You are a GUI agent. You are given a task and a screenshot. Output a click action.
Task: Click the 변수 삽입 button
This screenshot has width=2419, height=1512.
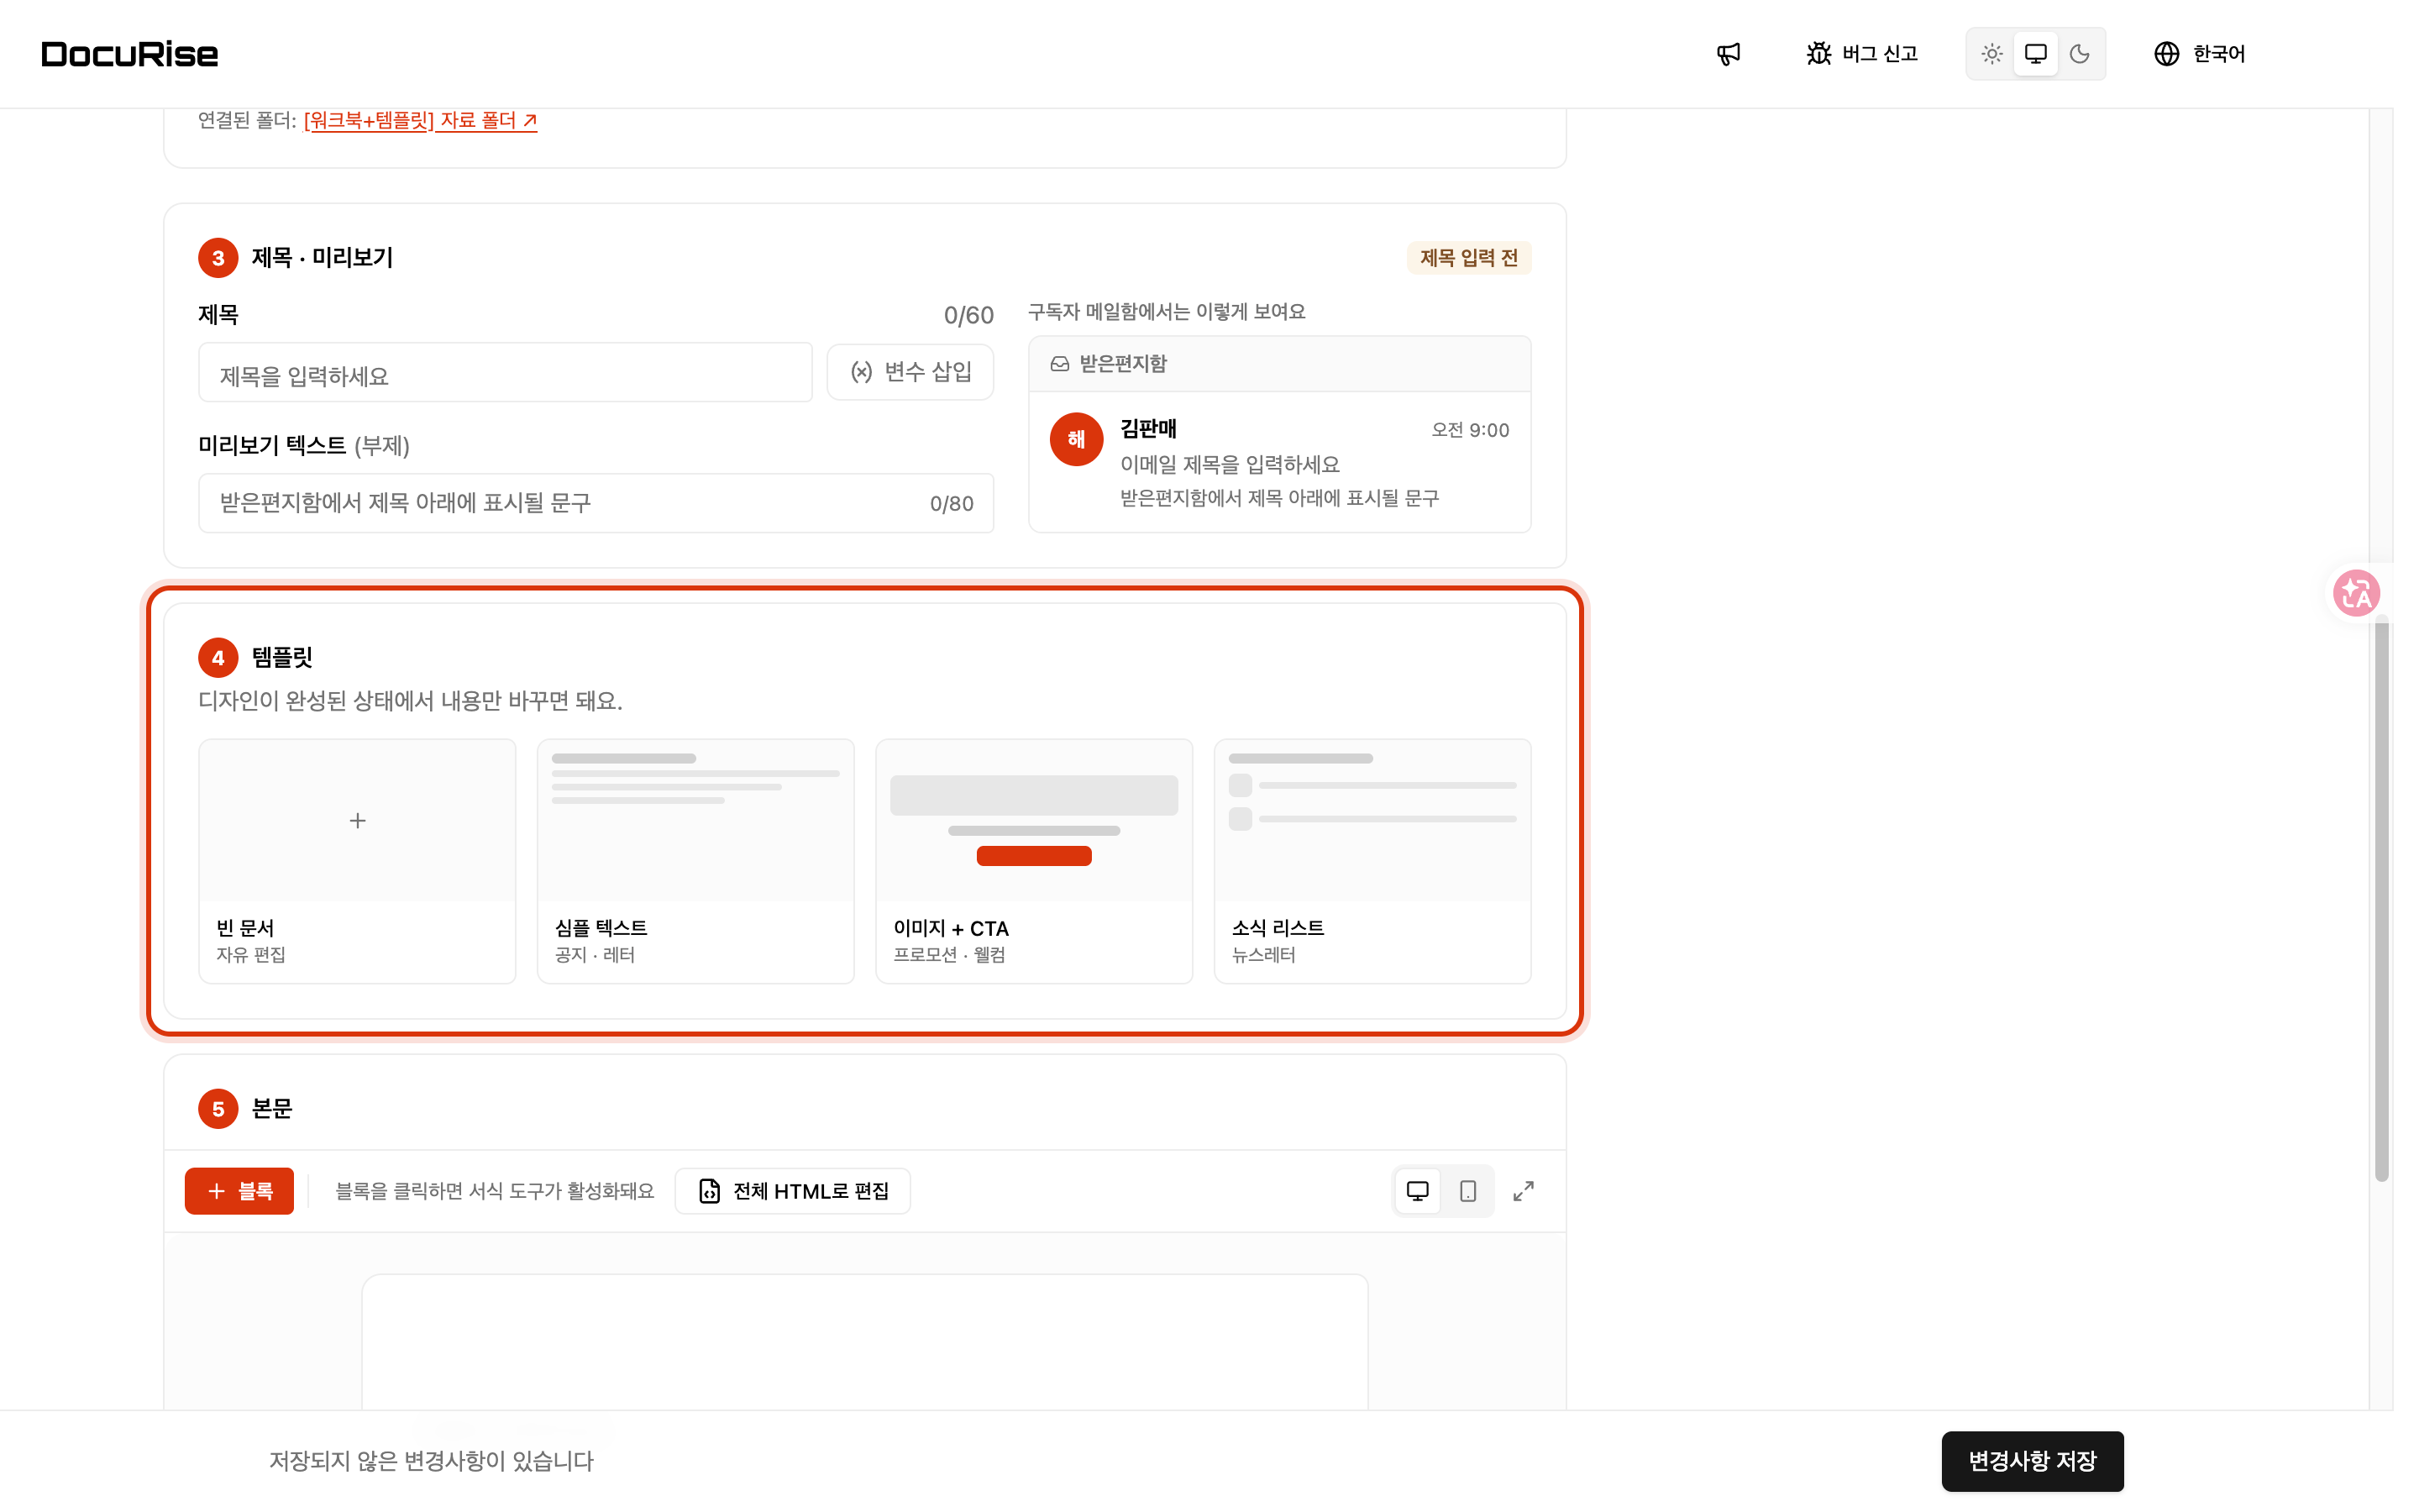pyautogui.click(x=910, y=372)
